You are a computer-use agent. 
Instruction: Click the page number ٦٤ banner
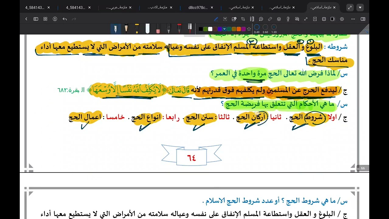(191, 155)
